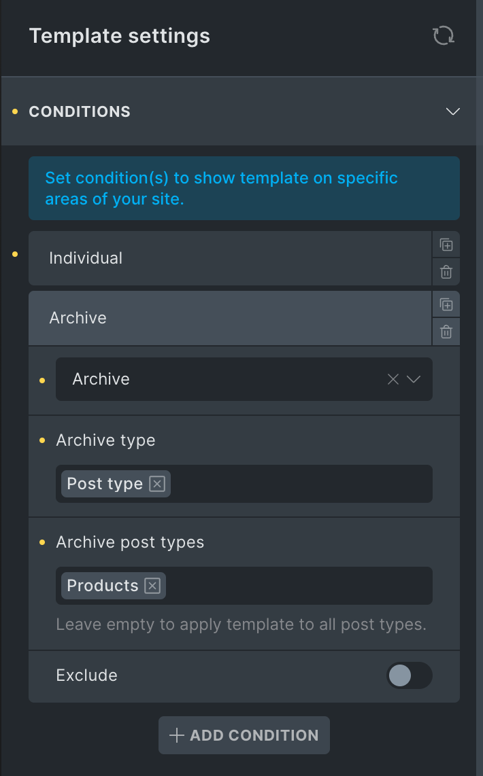Remove the Post type tag
Viewport: 483px width, 776px height.
[x=157, y=484]
